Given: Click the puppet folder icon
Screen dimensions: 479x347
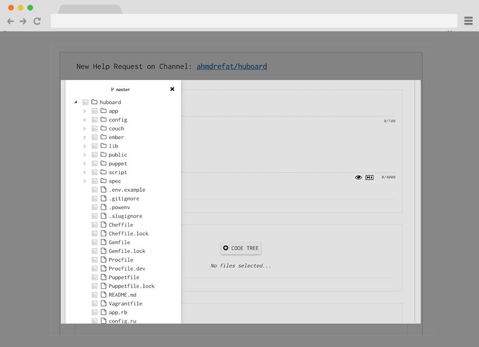Looking at the screenshot, I should 104,163.
